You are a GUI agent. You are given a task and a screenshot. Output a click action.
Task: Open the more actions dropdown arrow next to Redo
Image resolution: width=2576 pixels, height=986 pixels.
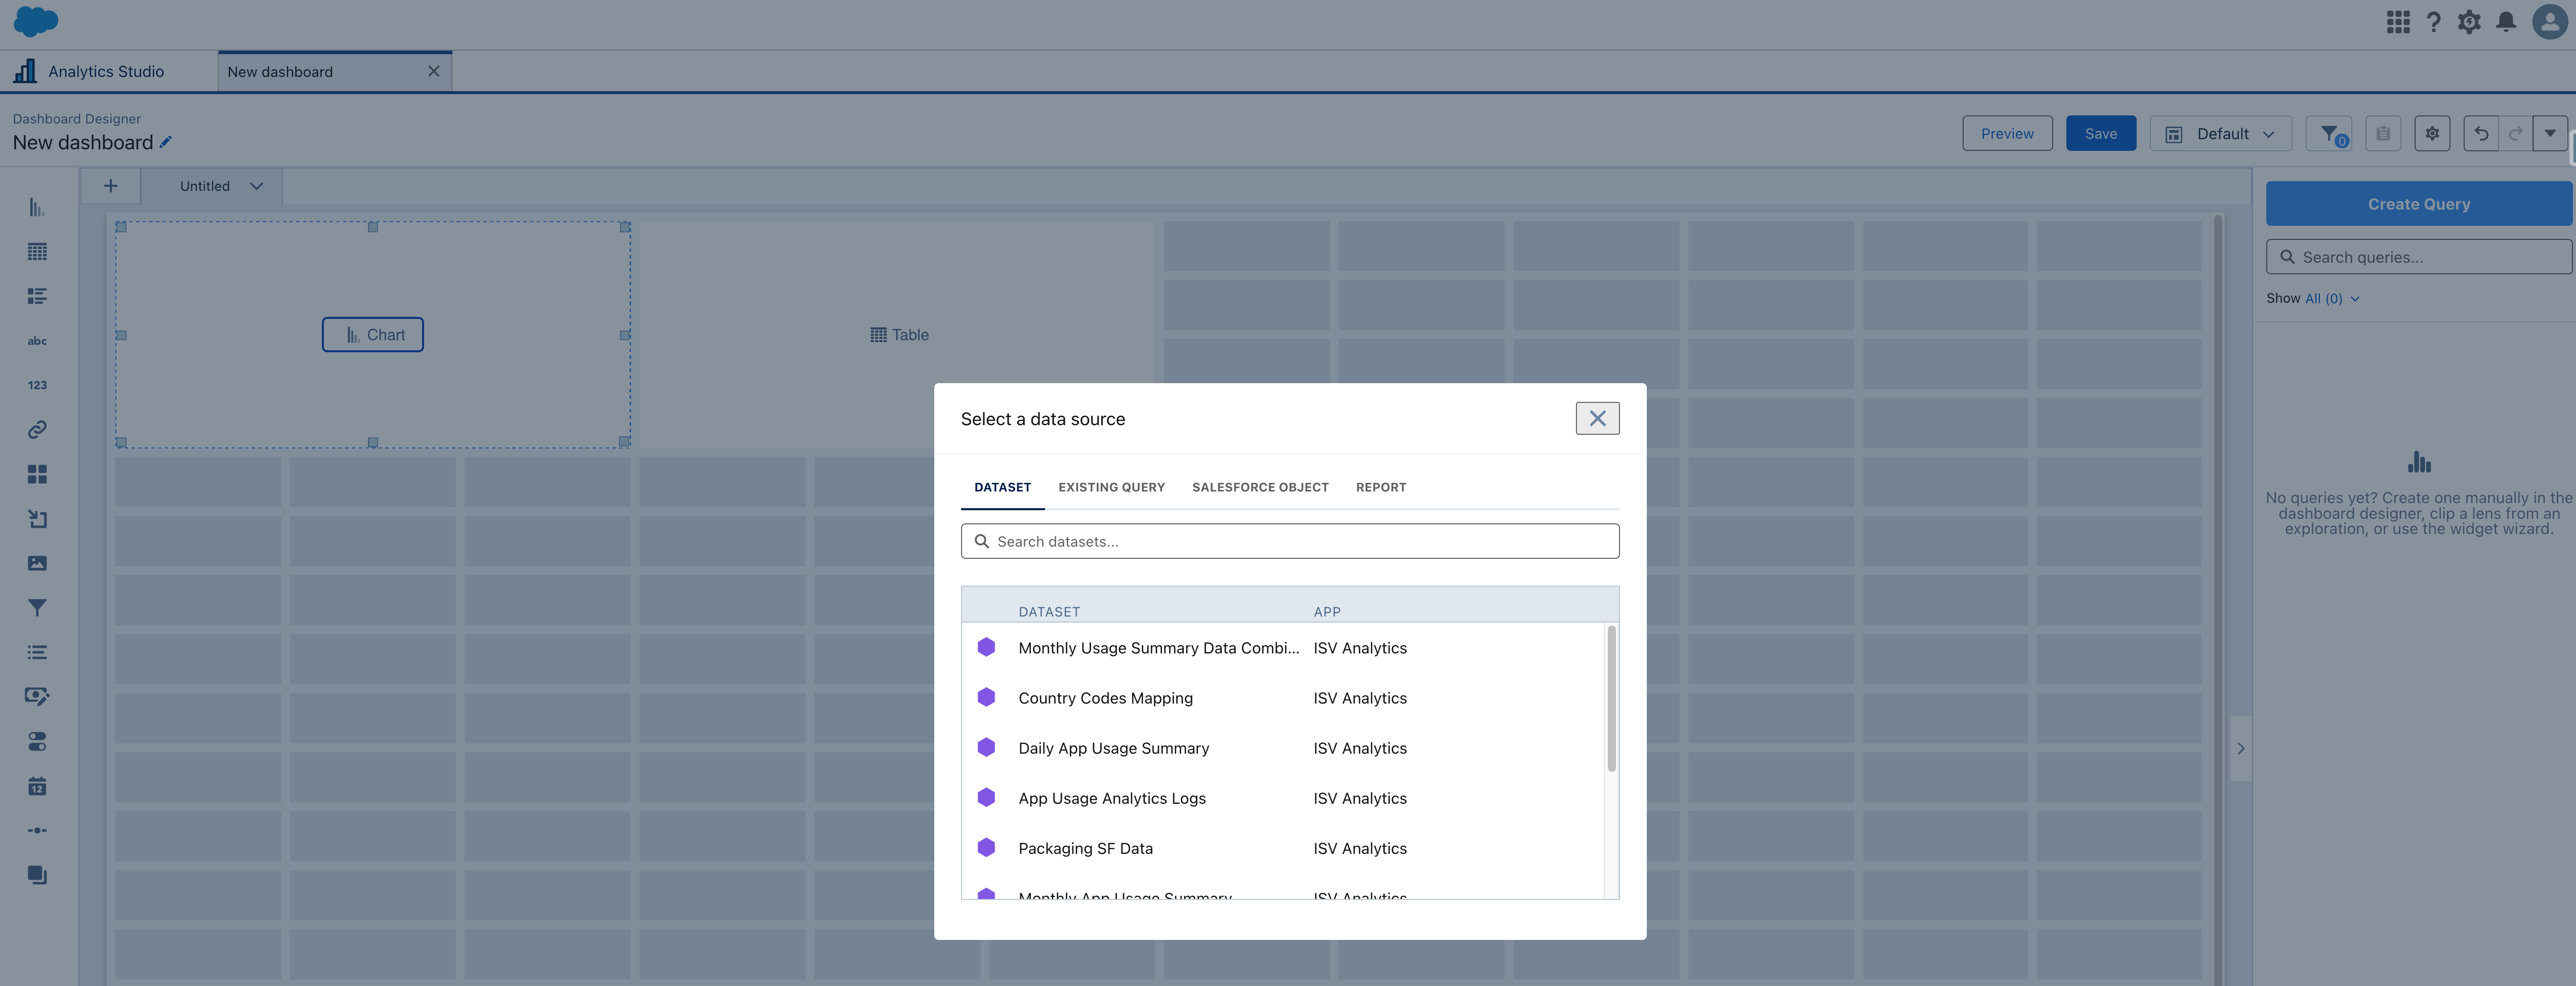point(2550,134)
